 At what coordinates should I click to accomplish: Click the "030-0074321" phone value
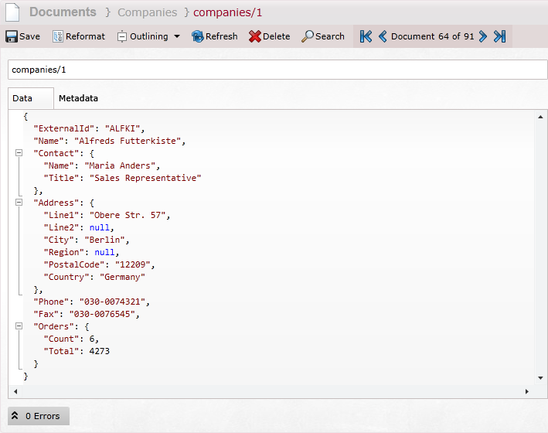[x=112, y=302]
